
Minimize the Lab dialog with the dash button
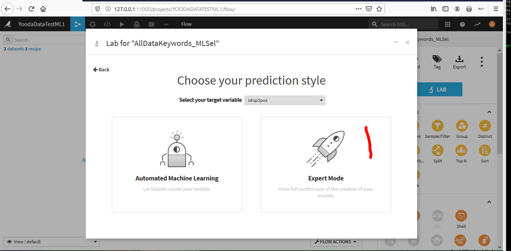[x=396, y=42]
